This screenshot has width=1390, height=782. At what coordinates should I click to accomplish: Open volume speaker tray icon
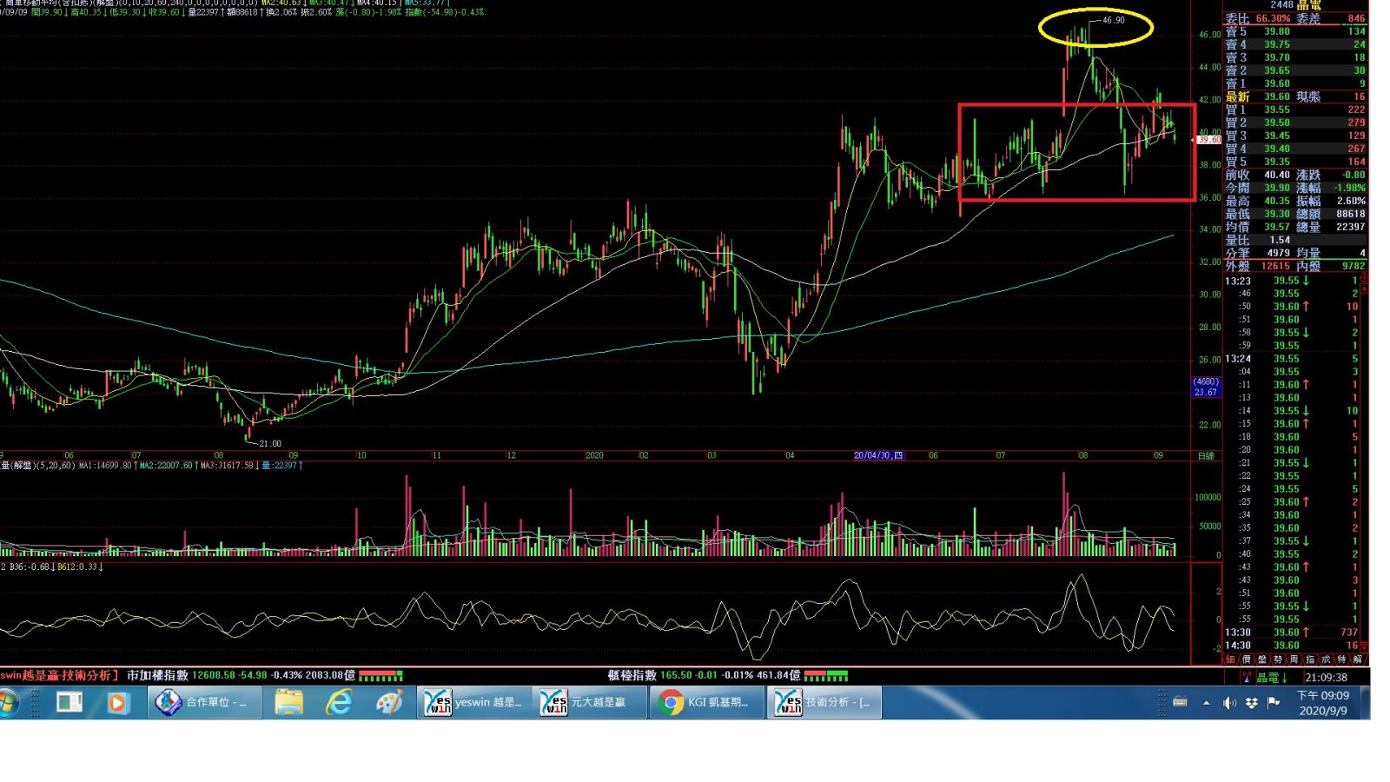(x=1228, y=703)
